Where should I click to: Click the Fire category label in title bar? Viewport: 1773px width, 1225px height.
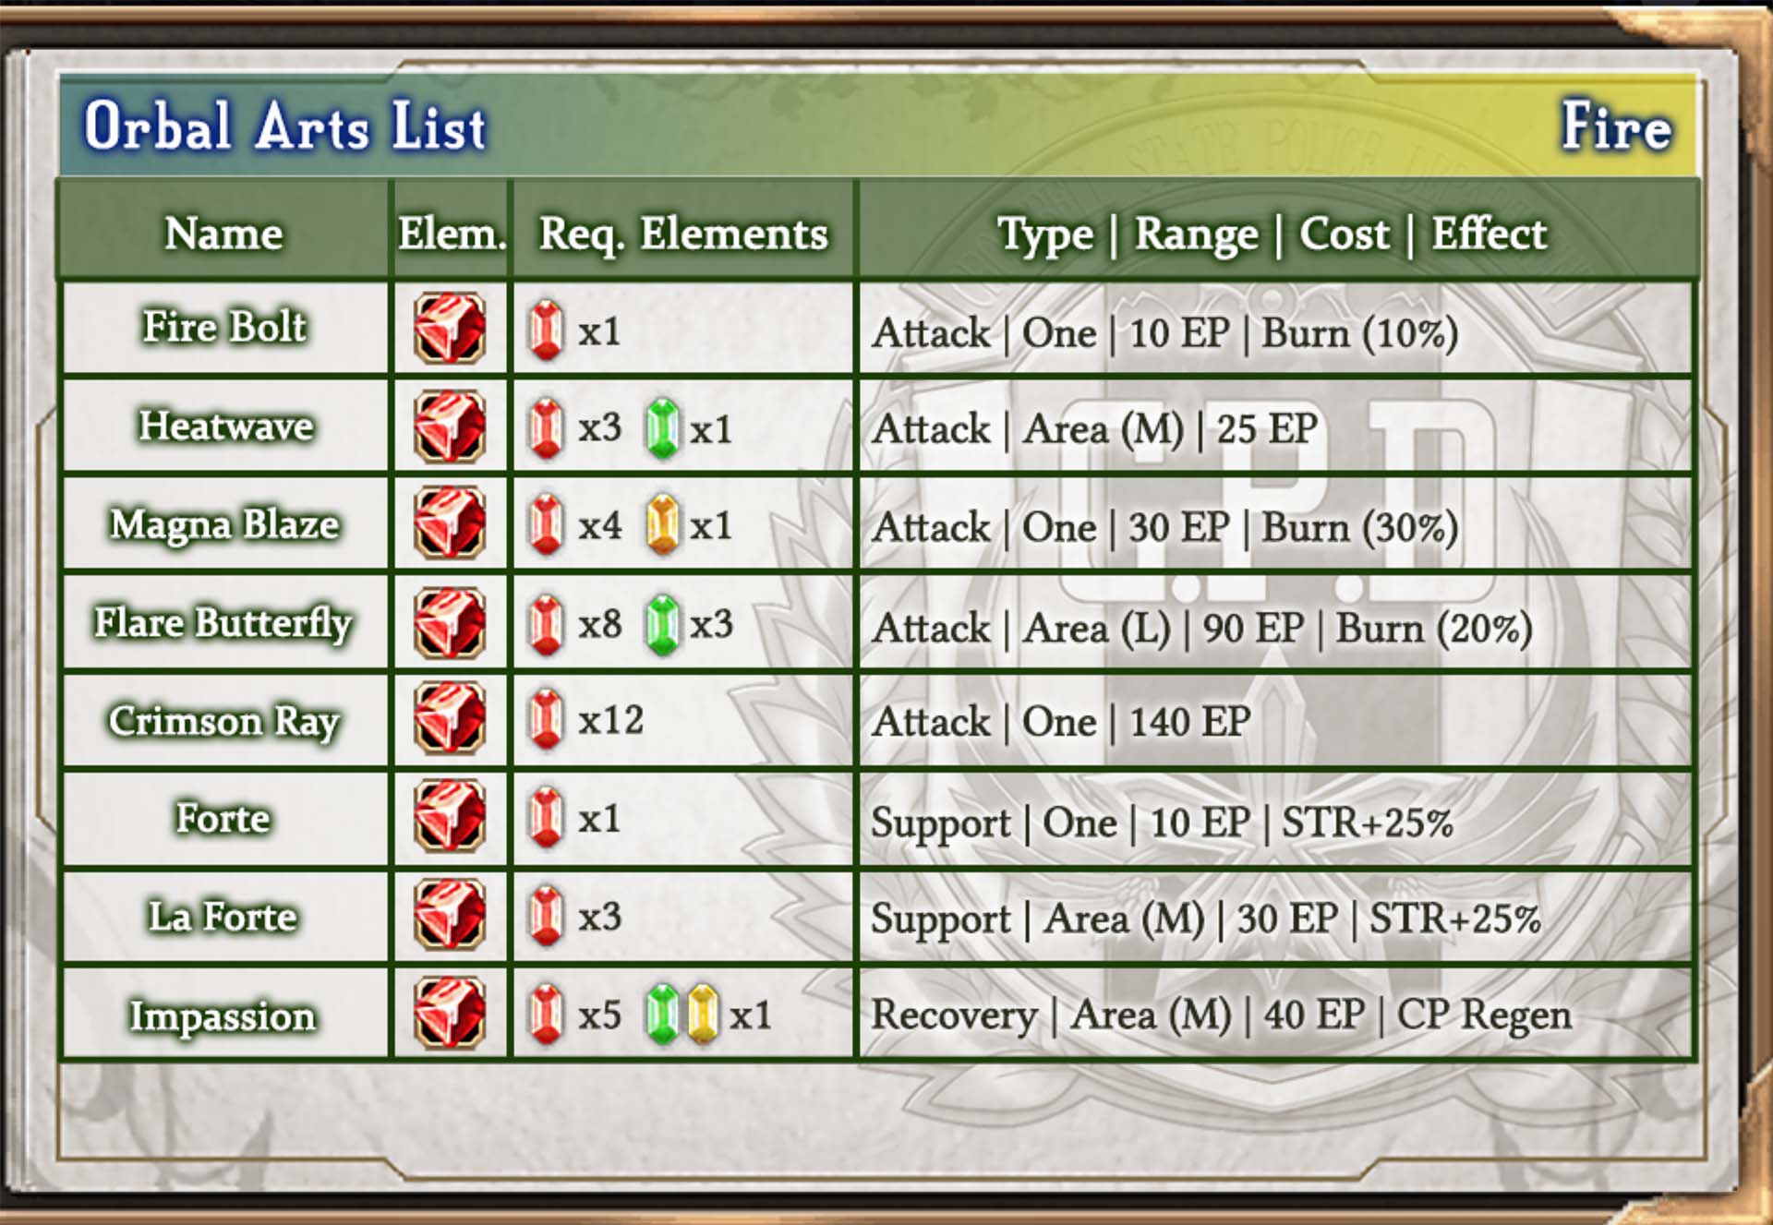click(1616, 126)
